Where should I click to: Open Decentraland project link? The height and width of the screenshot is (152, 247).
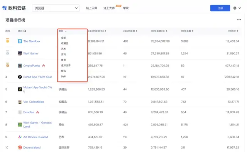pyautogui.click(x=32, y=147)
